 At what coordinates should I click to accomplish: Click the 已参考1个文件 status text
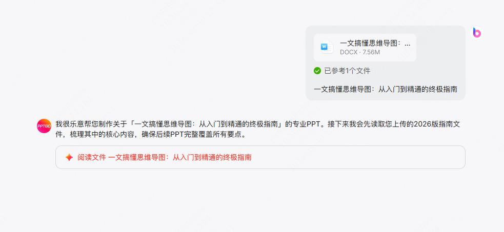347,71
